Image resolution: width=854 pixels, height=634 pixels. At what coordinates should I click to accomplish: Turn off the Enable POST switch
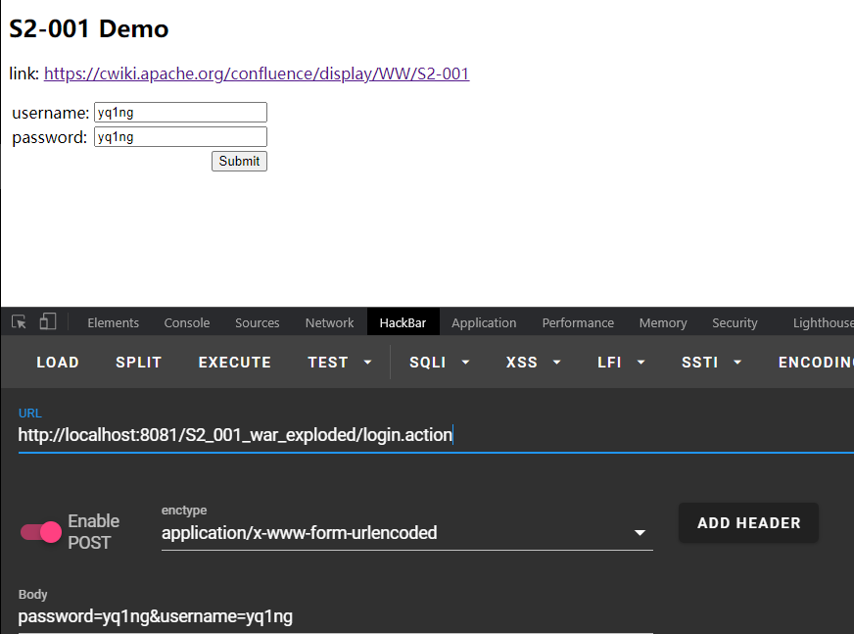click(x=41, y=532)
